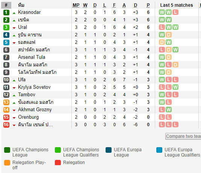Click the first win badge in Tambov's row
The width and height of the screenshot is (201, 173).
(x=162, y=95)
